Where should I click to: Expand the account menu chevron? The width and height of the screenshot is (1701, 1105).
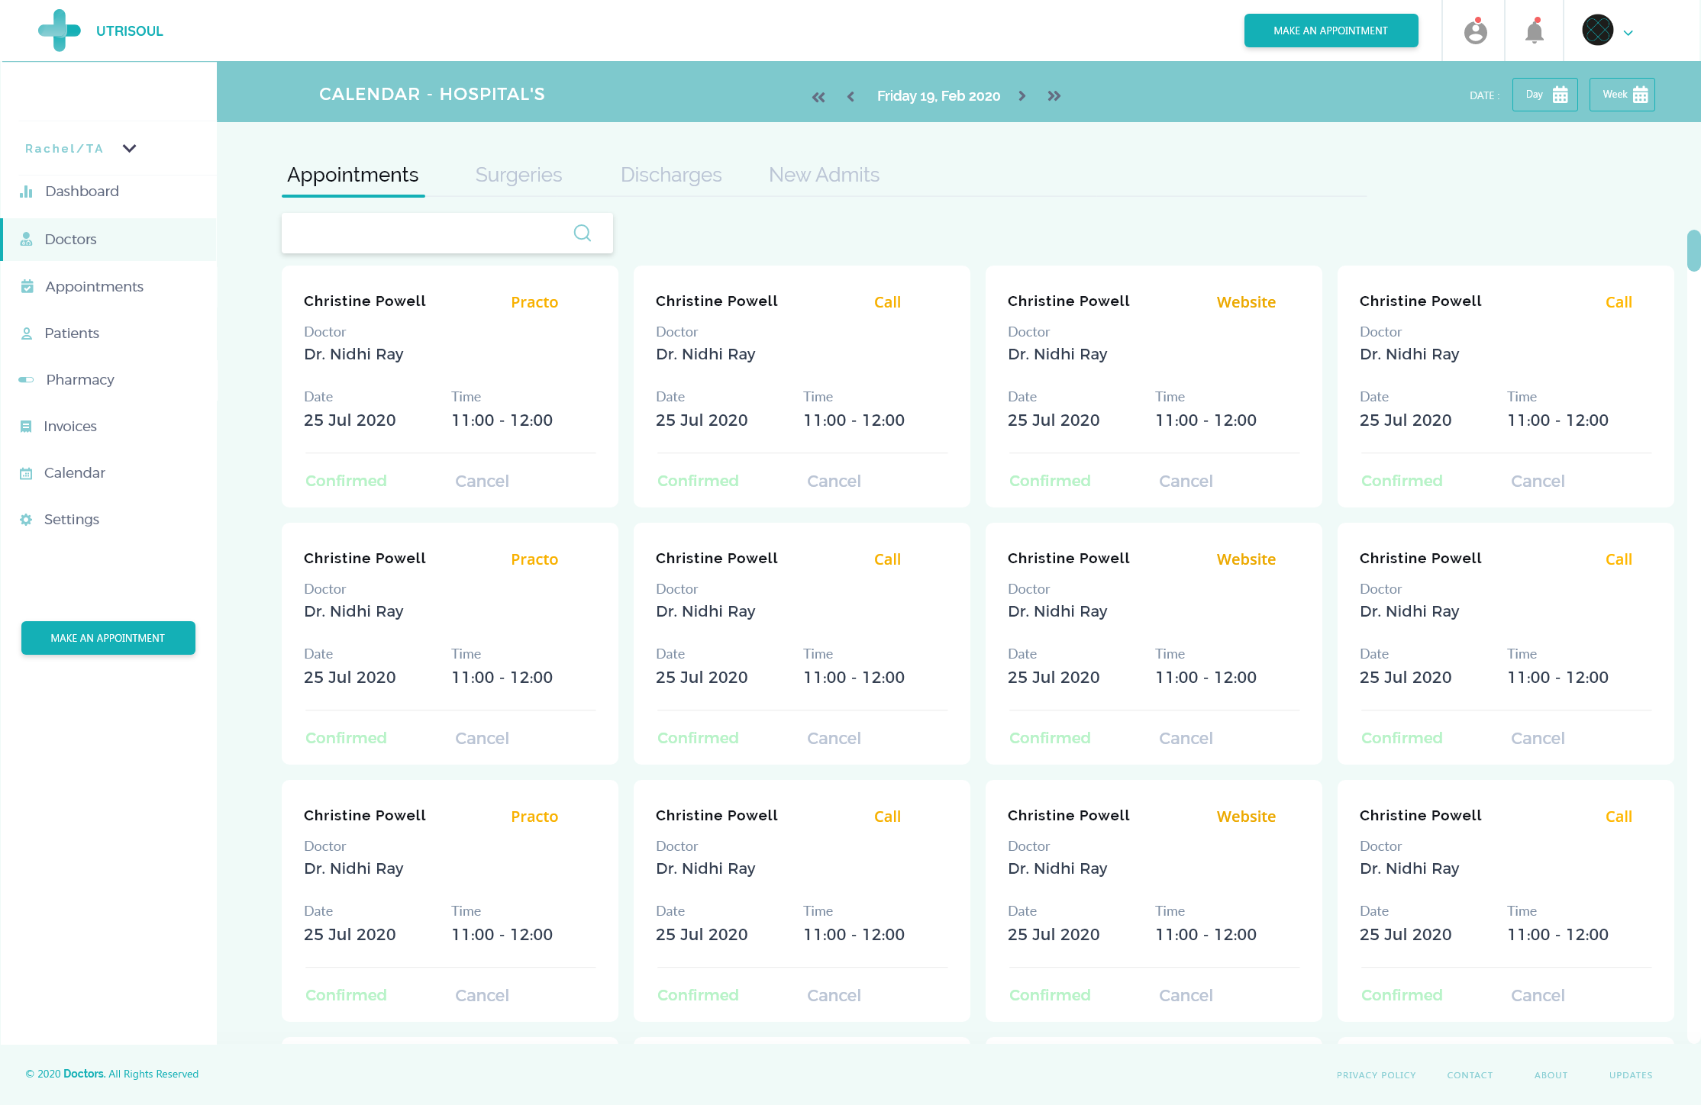[x=1628, y=33]
